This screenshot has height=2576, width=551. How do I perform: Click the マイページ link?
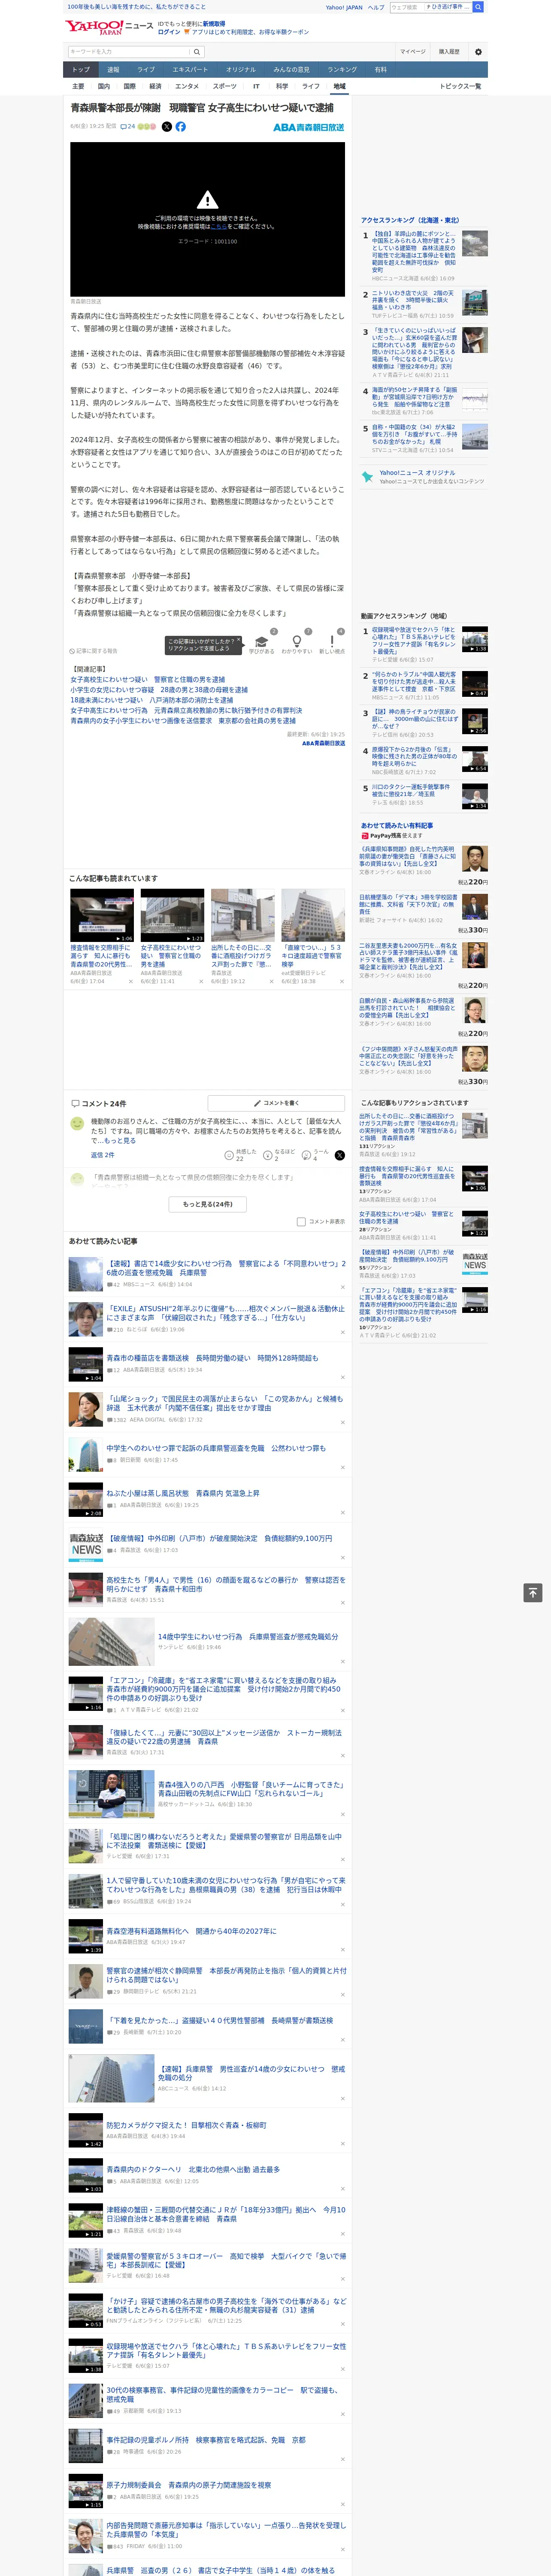413,52
